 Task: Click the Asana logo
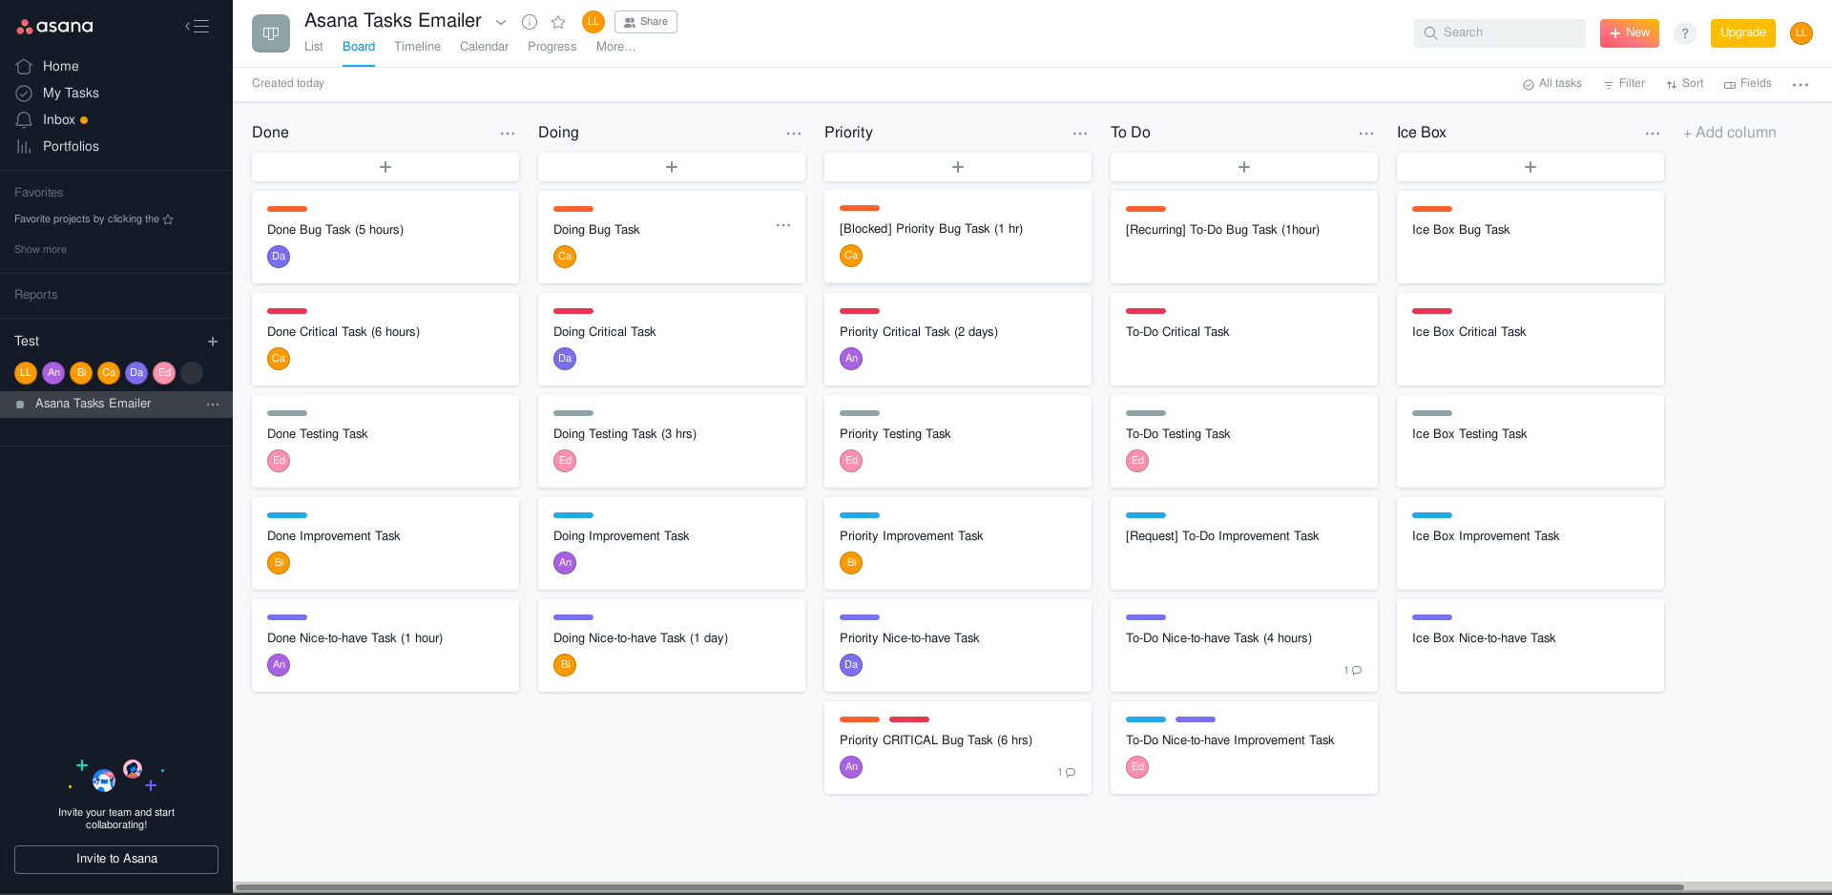tap(54, 27)
